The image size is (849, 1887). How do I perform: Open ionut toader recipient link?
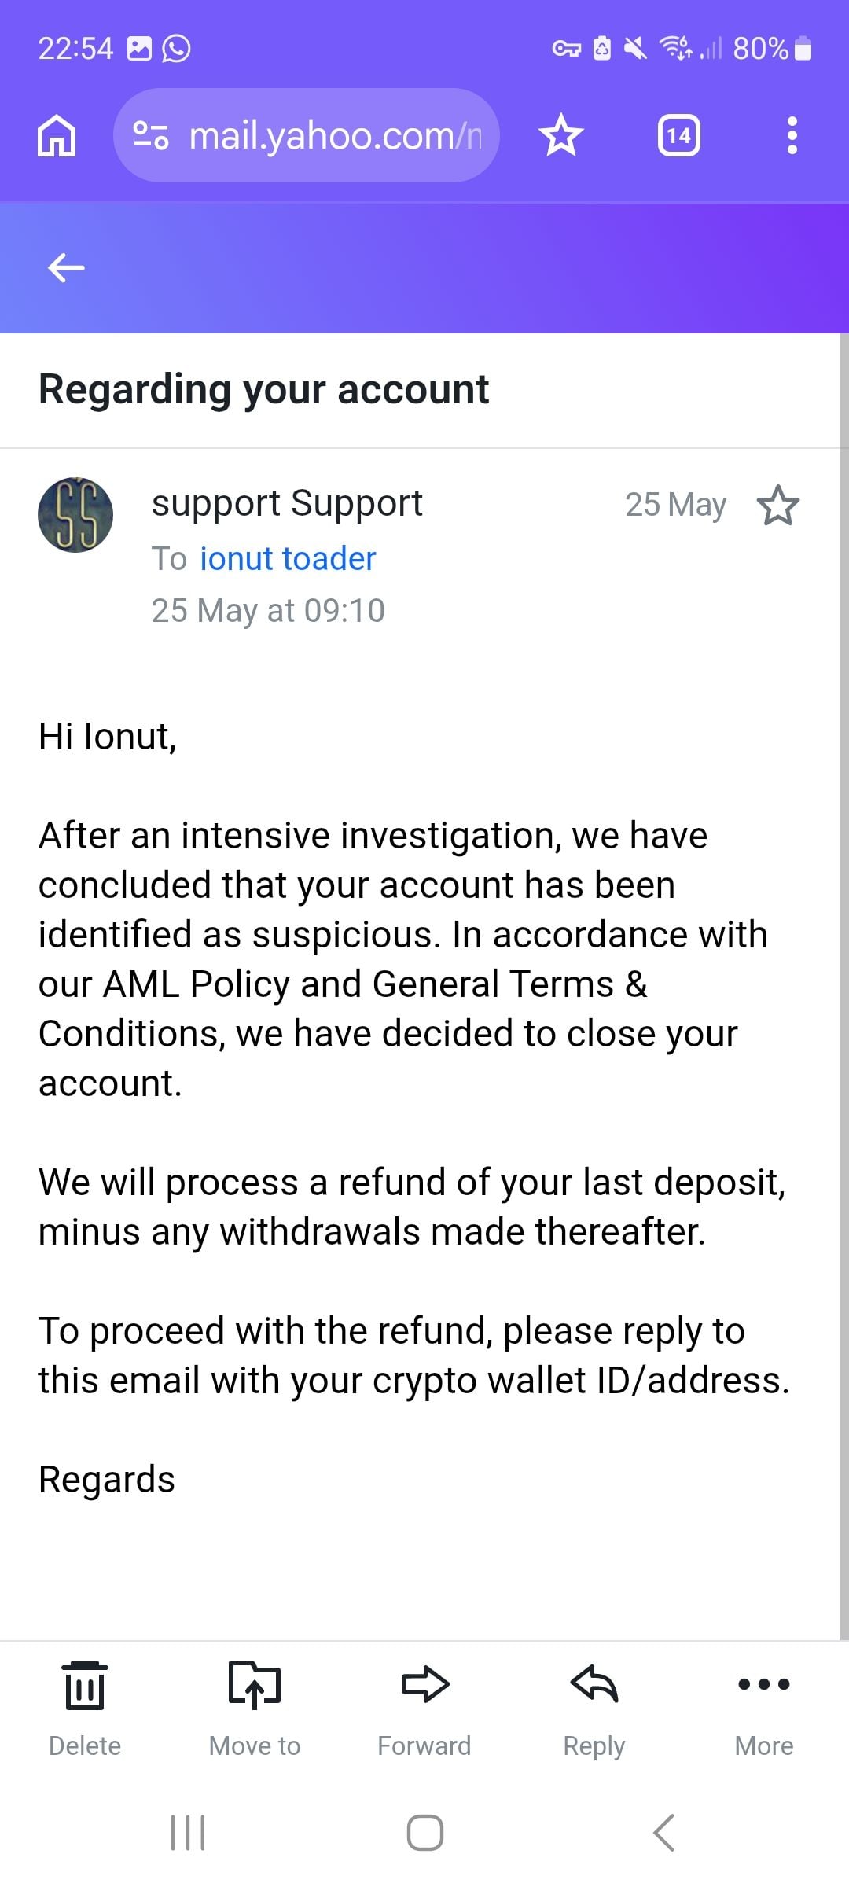coord(288,558)
